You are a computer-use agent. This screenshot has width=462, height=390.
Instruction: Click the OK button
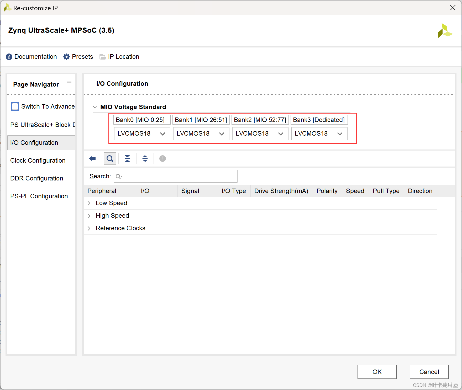(377, 372)
